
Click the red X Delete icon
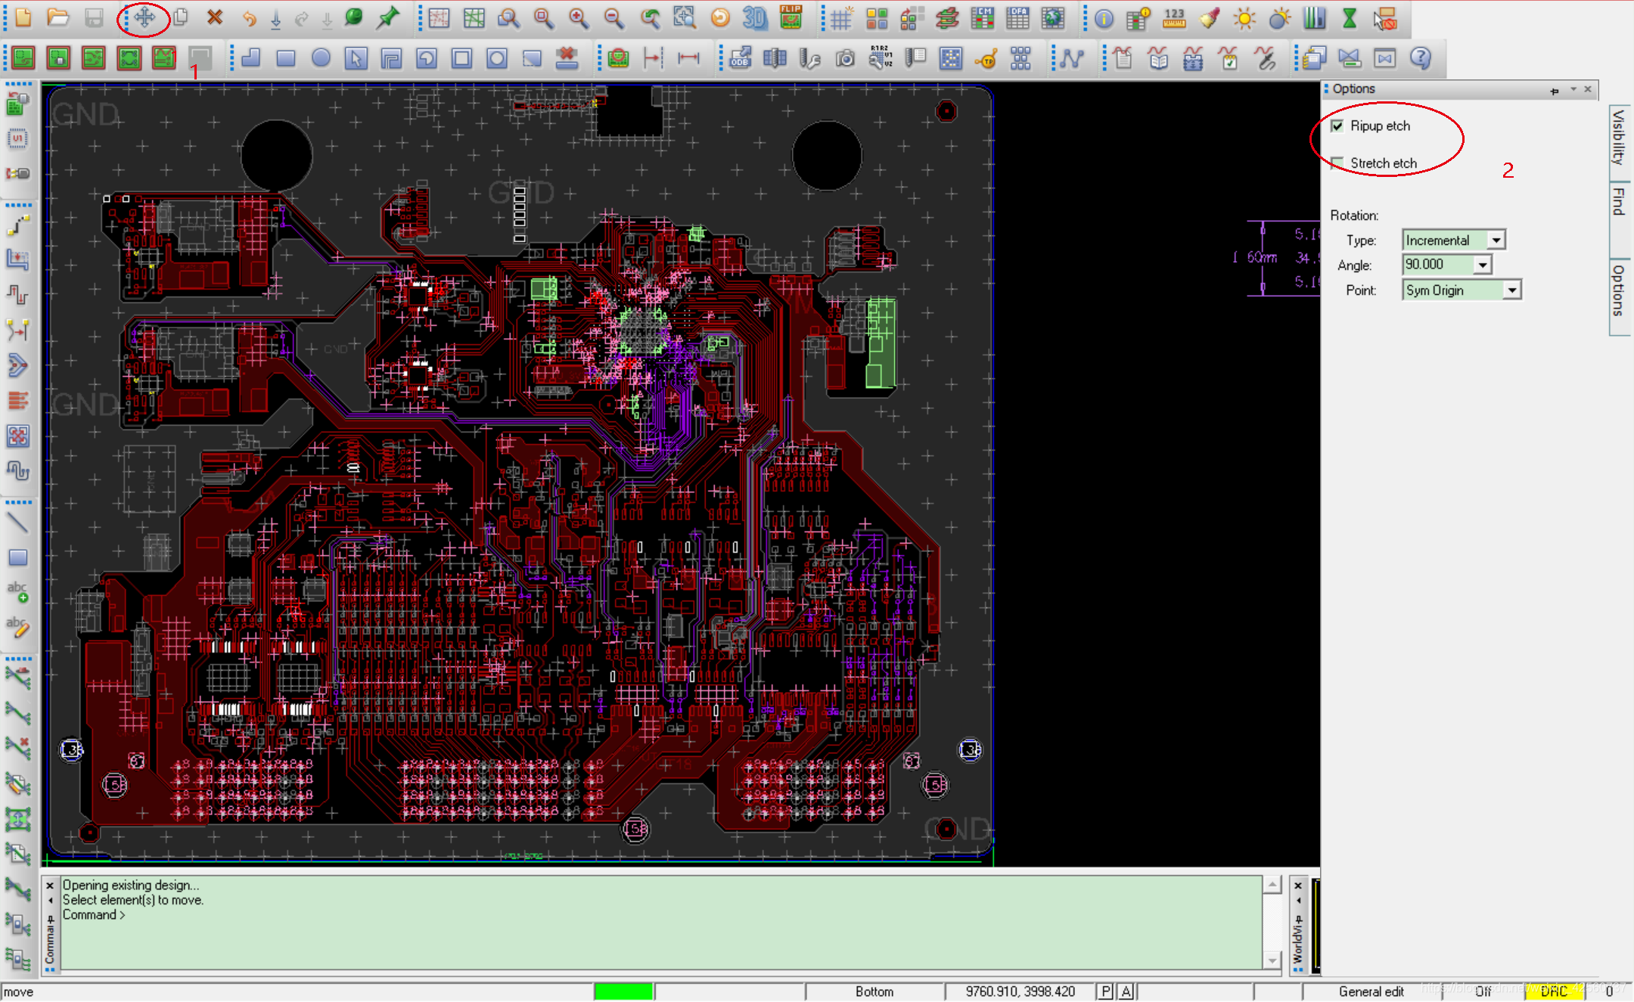[215, 18]
